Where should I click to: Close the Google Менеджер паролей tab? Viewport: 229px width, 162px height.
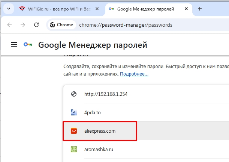[x=186, y=9]
